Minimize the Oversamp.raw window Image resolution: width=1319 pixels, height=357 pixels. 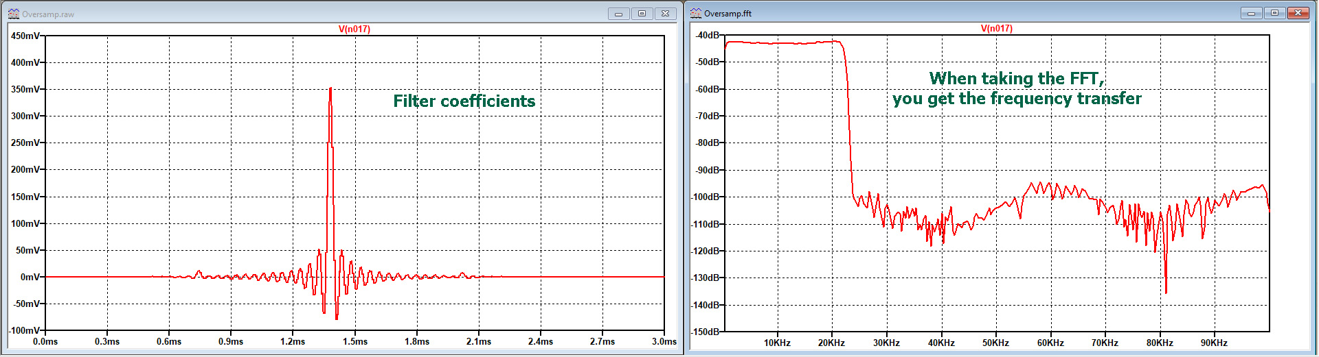[x=619, y=14]
